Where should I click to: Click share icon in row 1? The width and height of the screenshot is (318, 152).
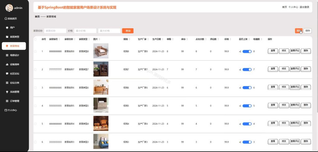pos(240,52)
